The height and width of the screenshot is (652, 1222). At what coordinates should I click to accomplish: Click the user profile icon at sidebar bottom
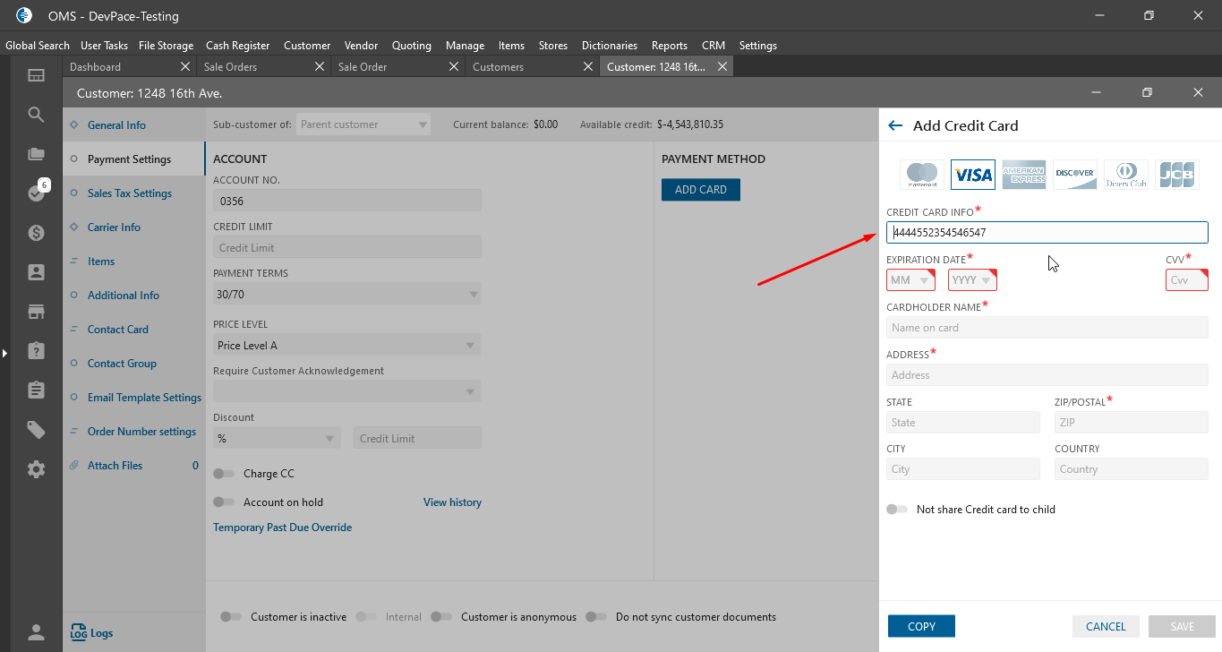[36, 632]
